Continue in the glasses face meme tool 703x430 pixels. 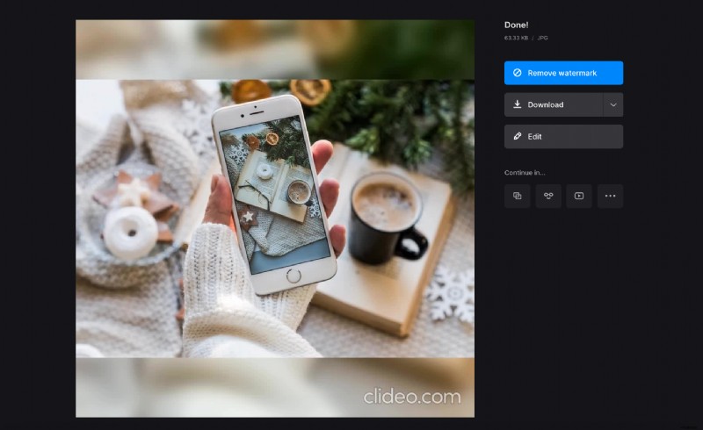tap(548, 197)
